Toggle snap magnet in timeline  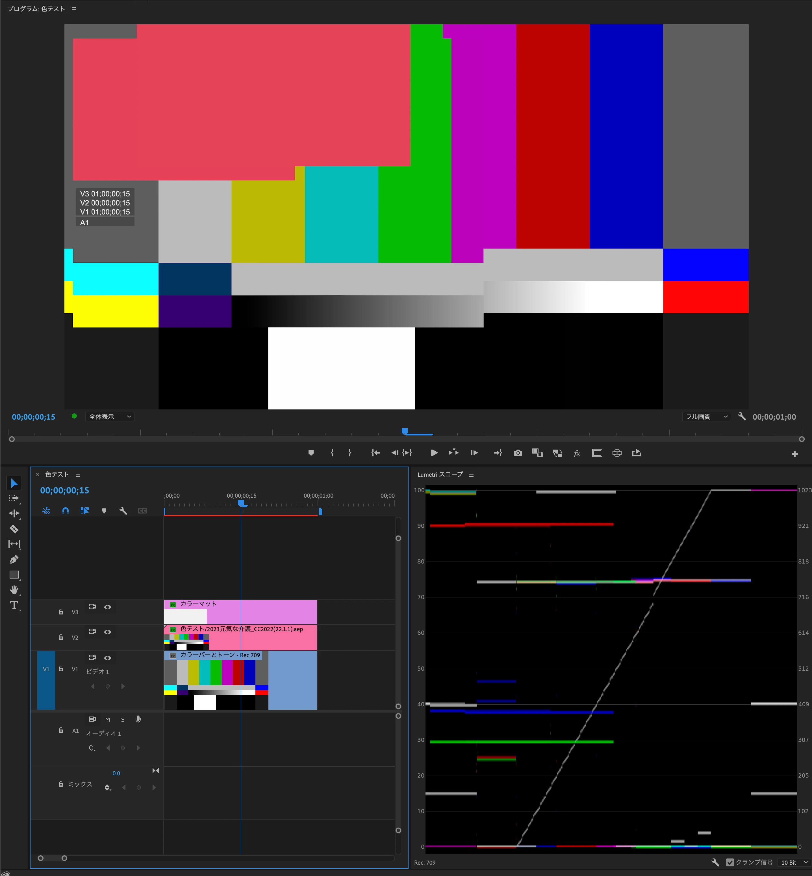(x=66, y=511)
